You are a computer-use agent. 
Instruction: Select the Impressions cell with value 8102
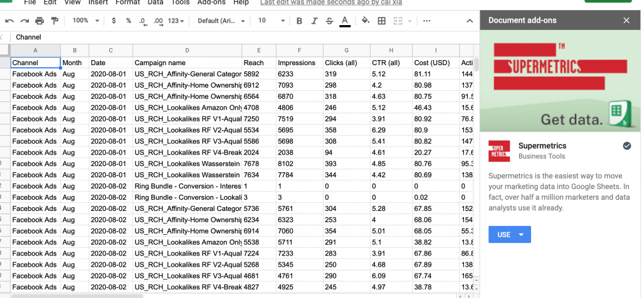tap(299, 163)
